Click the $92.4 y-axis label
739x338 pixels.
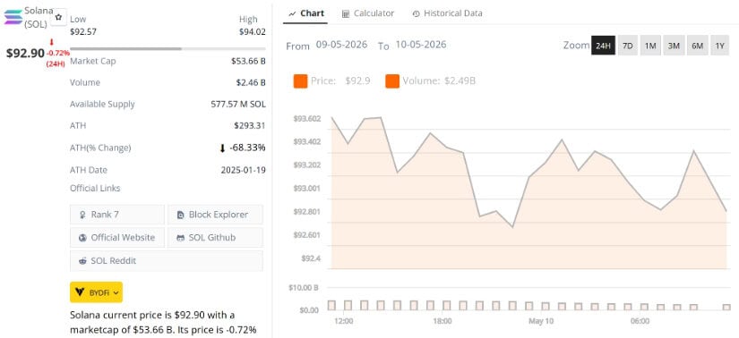(312, 258)
